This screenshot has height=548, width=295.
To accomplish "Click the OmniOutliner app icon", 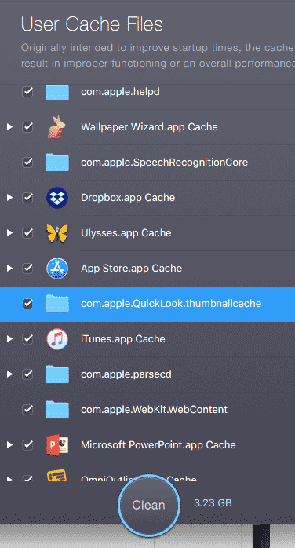I will [x=57, y=475].
